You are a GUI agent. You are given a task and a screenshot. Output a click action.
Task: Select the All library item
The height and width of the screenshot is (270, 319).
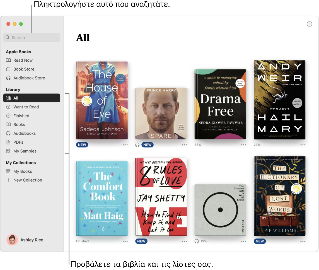[x=32, y=98]
